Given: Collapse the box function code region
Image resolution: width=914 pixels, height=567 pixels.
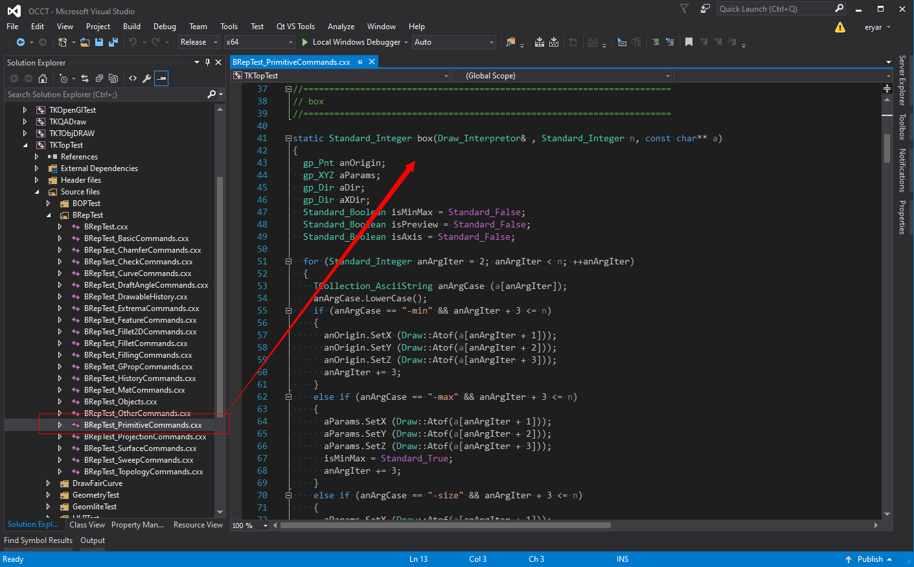Looking at the screenshot, I should [288, 138].
